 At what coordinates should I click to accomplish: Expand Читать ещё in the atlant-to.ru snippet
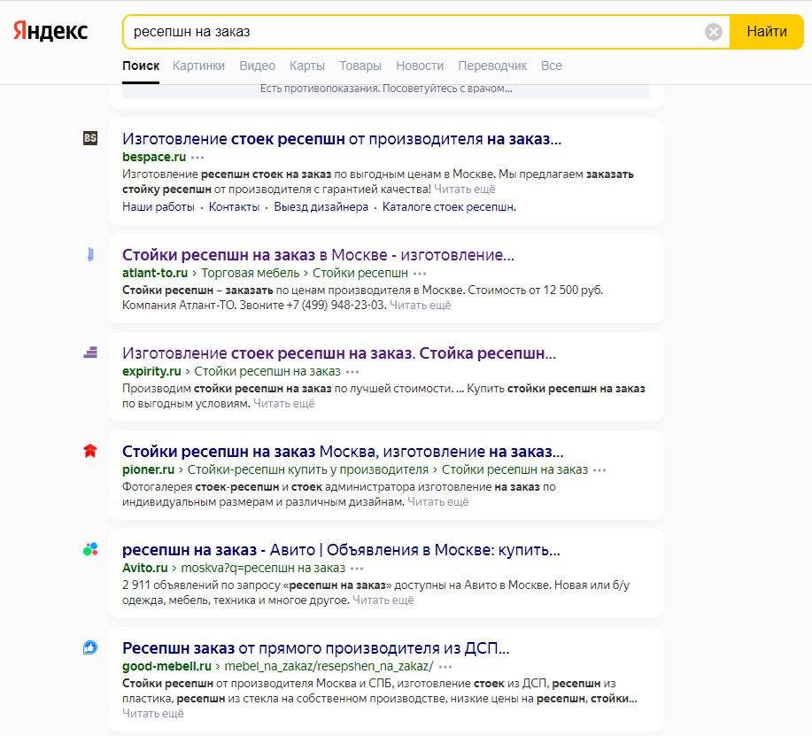pyautogui.click(x=420, y=305)
